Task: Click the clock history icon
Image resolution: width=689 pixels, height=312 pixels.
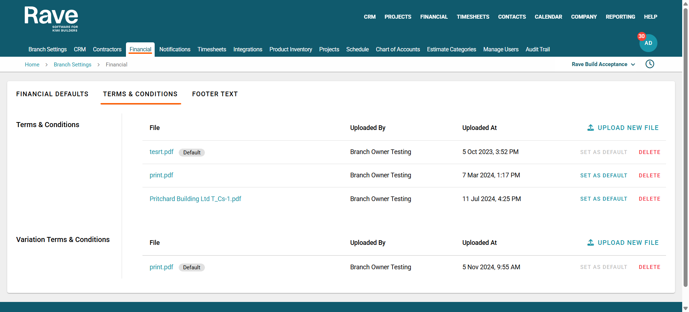Action: [650, 64]
